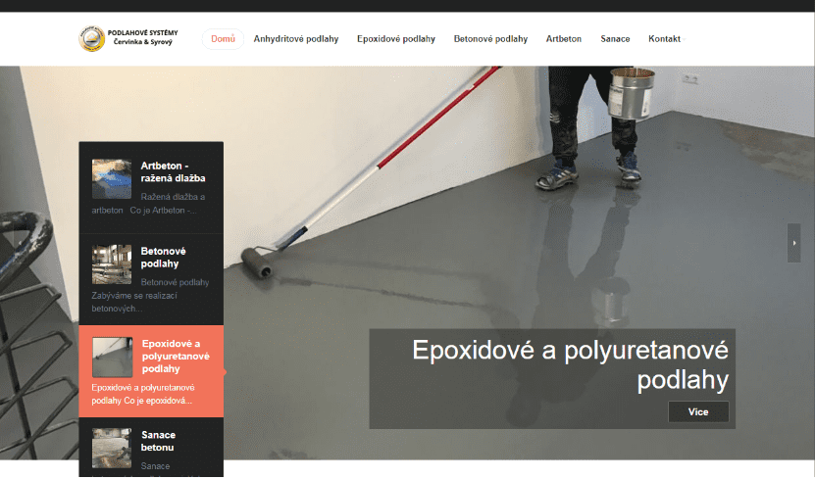The height and width of the screenshot is (479, 815).
Task: Expand the Kontakt menu dropdown
Action: coord(667,39)
